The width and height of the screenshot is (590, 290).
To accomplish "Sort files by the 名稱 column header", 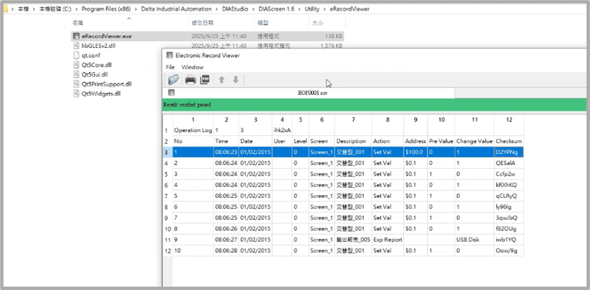I will click(78, 23).
